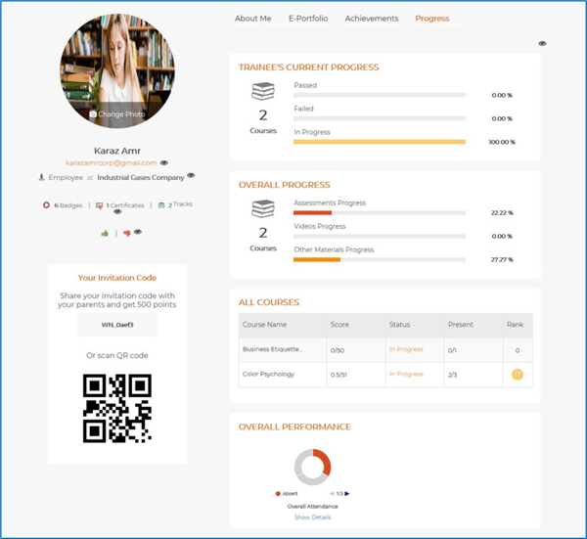Open the Business Etiquette course row
587x539 pixels.
(385, 350)
